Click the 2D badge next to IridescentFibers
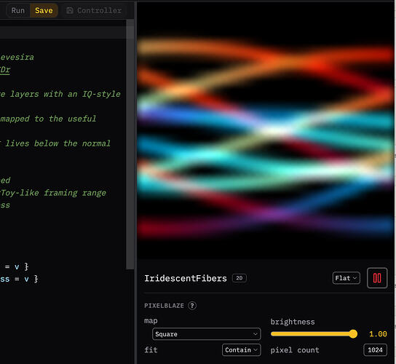The image size is (396, 364). 239,278
